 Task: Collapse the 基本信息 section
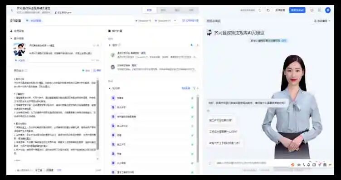pos(11,39)
